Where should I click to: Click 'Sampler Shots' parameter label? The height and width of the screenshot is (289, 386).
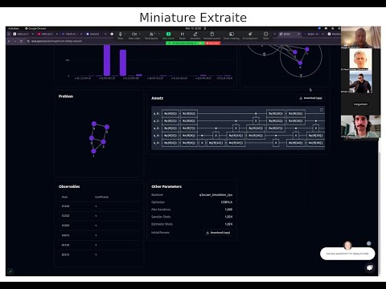coord(161,217)
